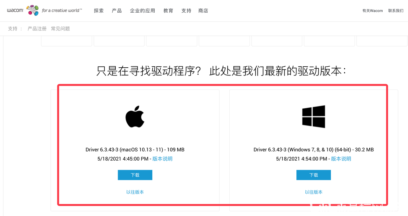Open the 有关Wacom link
This screenshot has height=216, width=408.
click(372, 11)
